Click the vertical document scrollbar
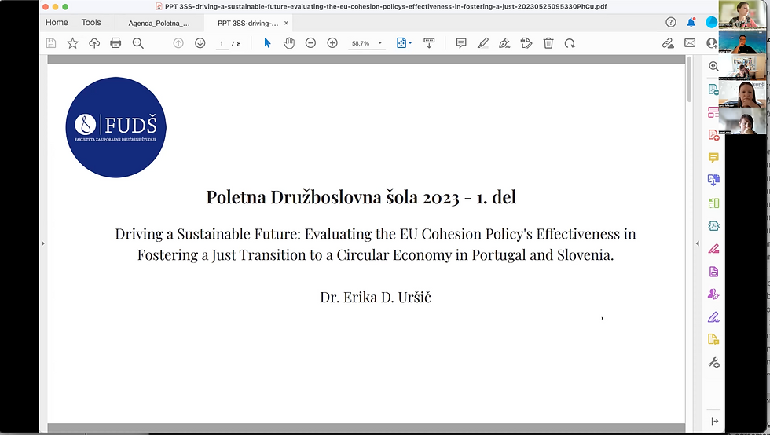 (x=690, y=79)
